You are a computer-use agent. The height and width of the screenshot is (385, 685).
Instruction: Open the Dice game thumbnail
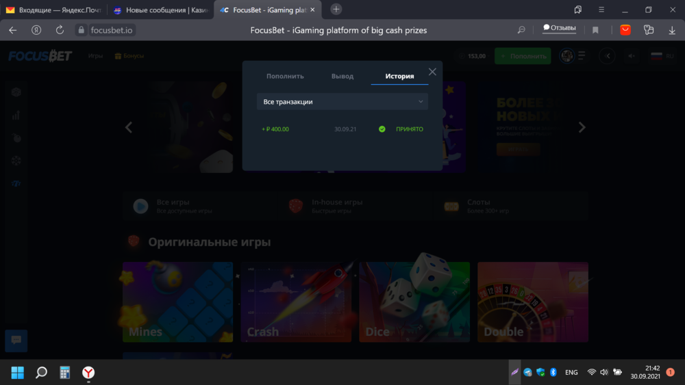(414, 302)
